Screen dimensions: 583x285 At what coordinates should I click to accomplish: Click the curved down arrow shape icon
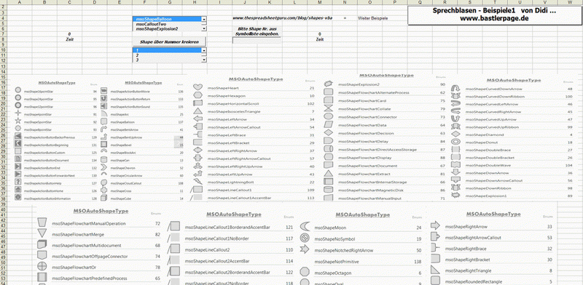click(x=455, y=88)
